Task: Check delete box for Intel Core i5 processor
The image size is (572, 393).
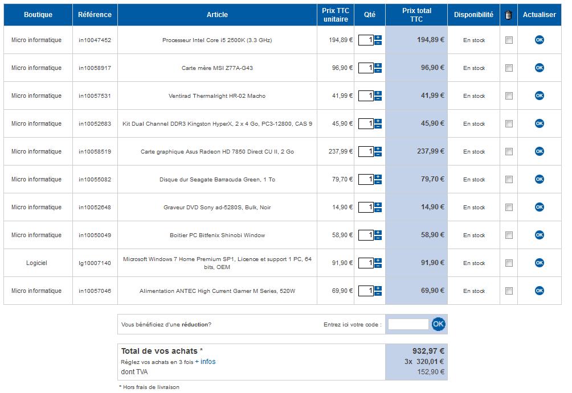Action: point(509,40)
